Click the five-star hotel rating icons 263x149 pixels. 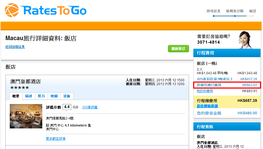pos(20,88)
